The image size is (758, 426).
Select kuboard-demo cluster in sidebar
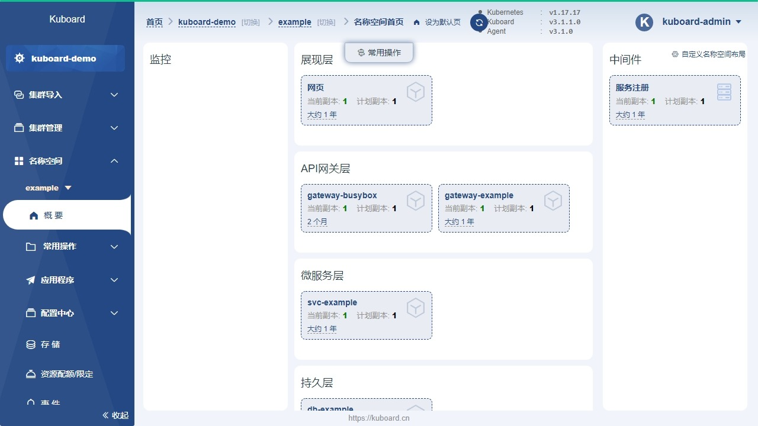[65, 59]
